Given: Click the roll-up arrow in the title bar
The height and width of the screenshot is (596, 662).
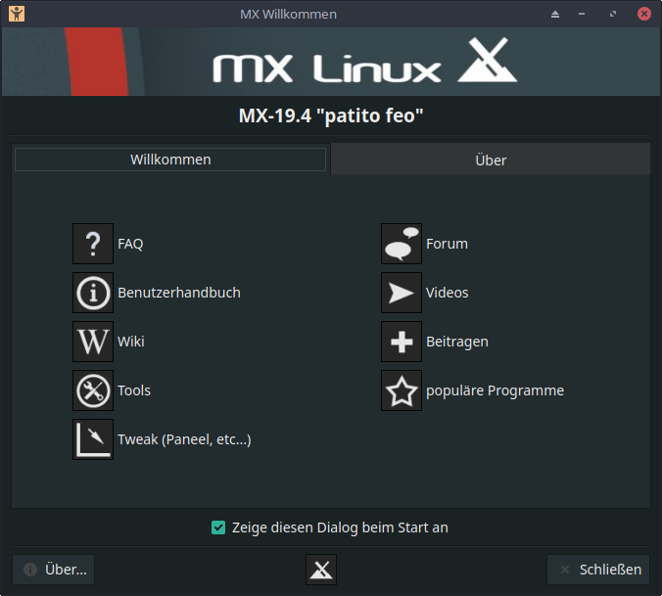Looking at the screenshot, I should (556, 14).
